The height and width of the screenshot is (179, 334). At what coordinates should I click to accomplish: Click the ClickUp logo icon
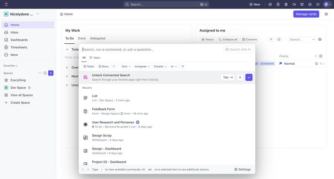[x=6, y=4]
